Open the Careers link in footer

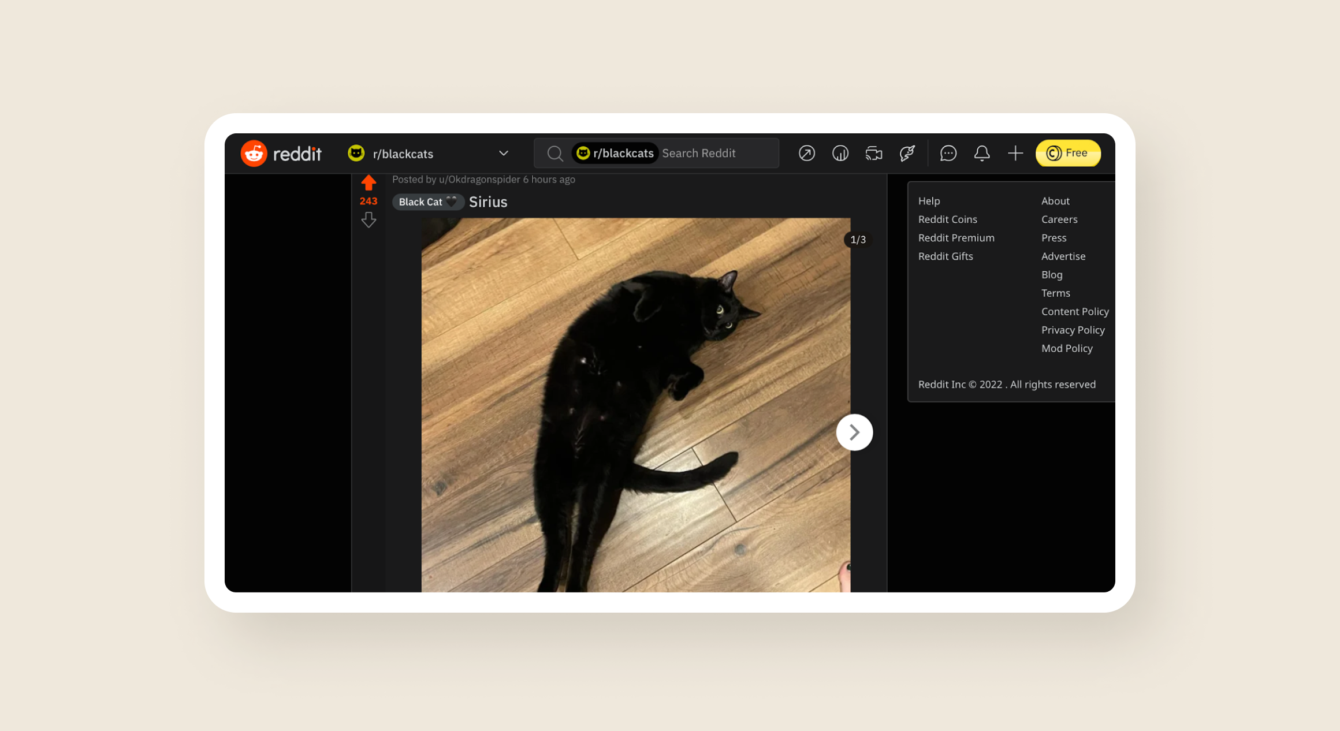(1059, 219)
